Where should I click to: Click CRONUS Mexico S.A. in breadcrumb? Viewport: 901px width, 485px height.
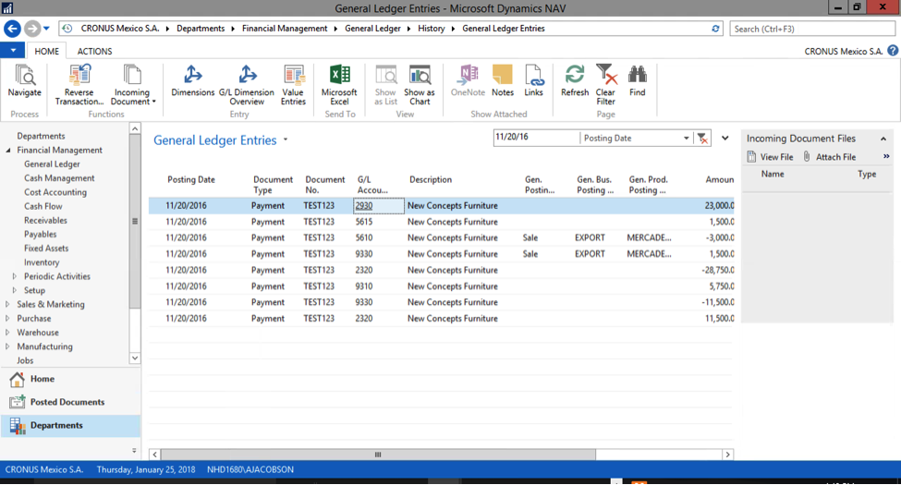(120, 28)
